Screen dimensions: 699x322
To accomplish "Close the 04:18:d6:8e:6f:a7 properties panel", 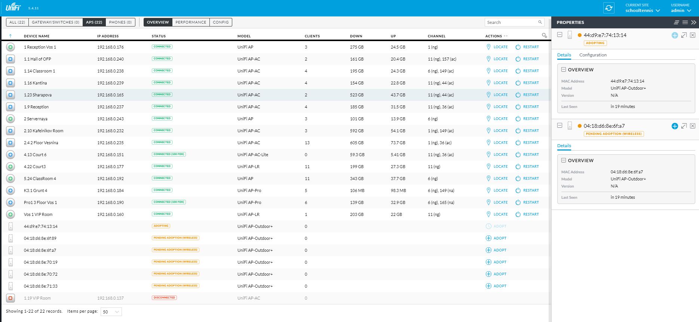I will coord(693,126).
